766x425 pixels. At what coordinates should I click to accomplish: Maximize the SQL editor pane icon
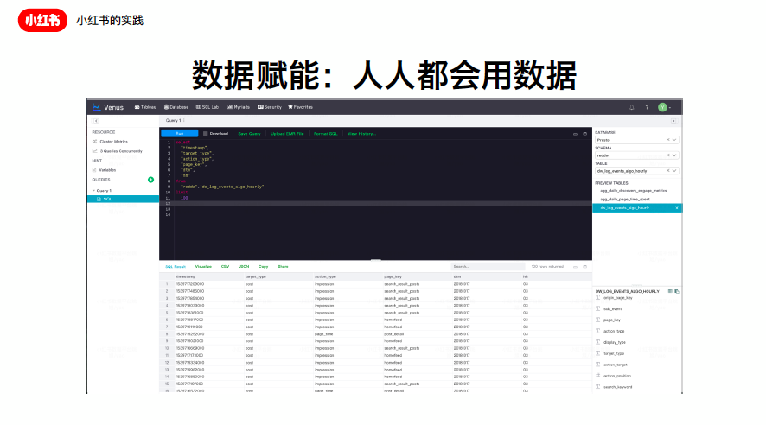[x=584, y=134]
